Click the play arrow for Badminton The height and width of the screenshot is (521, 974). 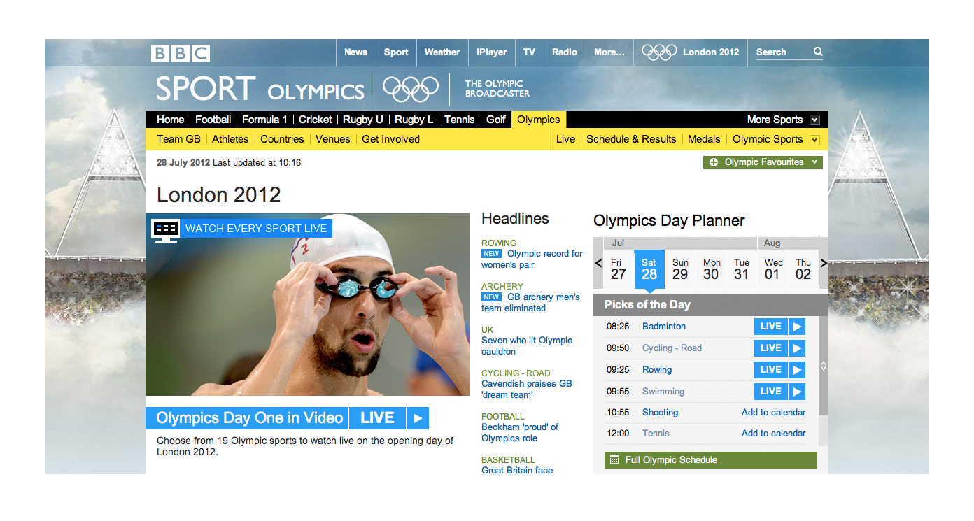pyautogui.click(x=797, y=327)
